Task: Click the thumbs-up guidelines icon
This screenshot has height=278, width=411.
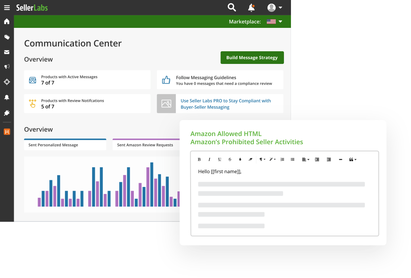Action: click(x=166, y=80)
